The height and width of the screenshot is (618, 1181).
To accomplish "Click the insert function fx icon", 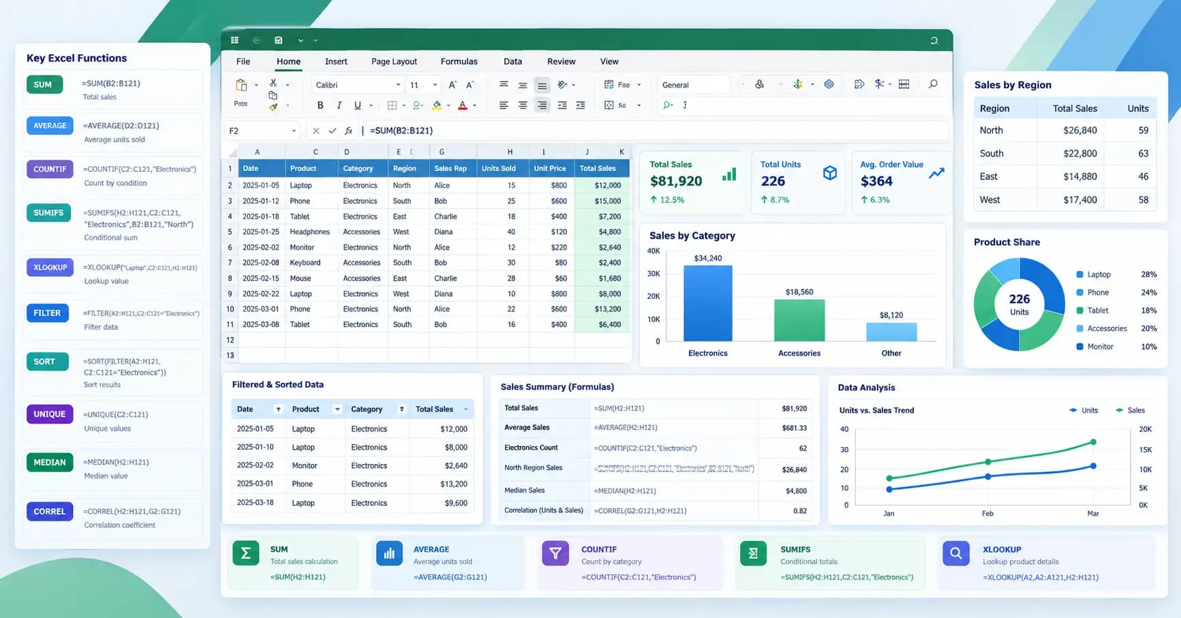I will click(348, 131).
